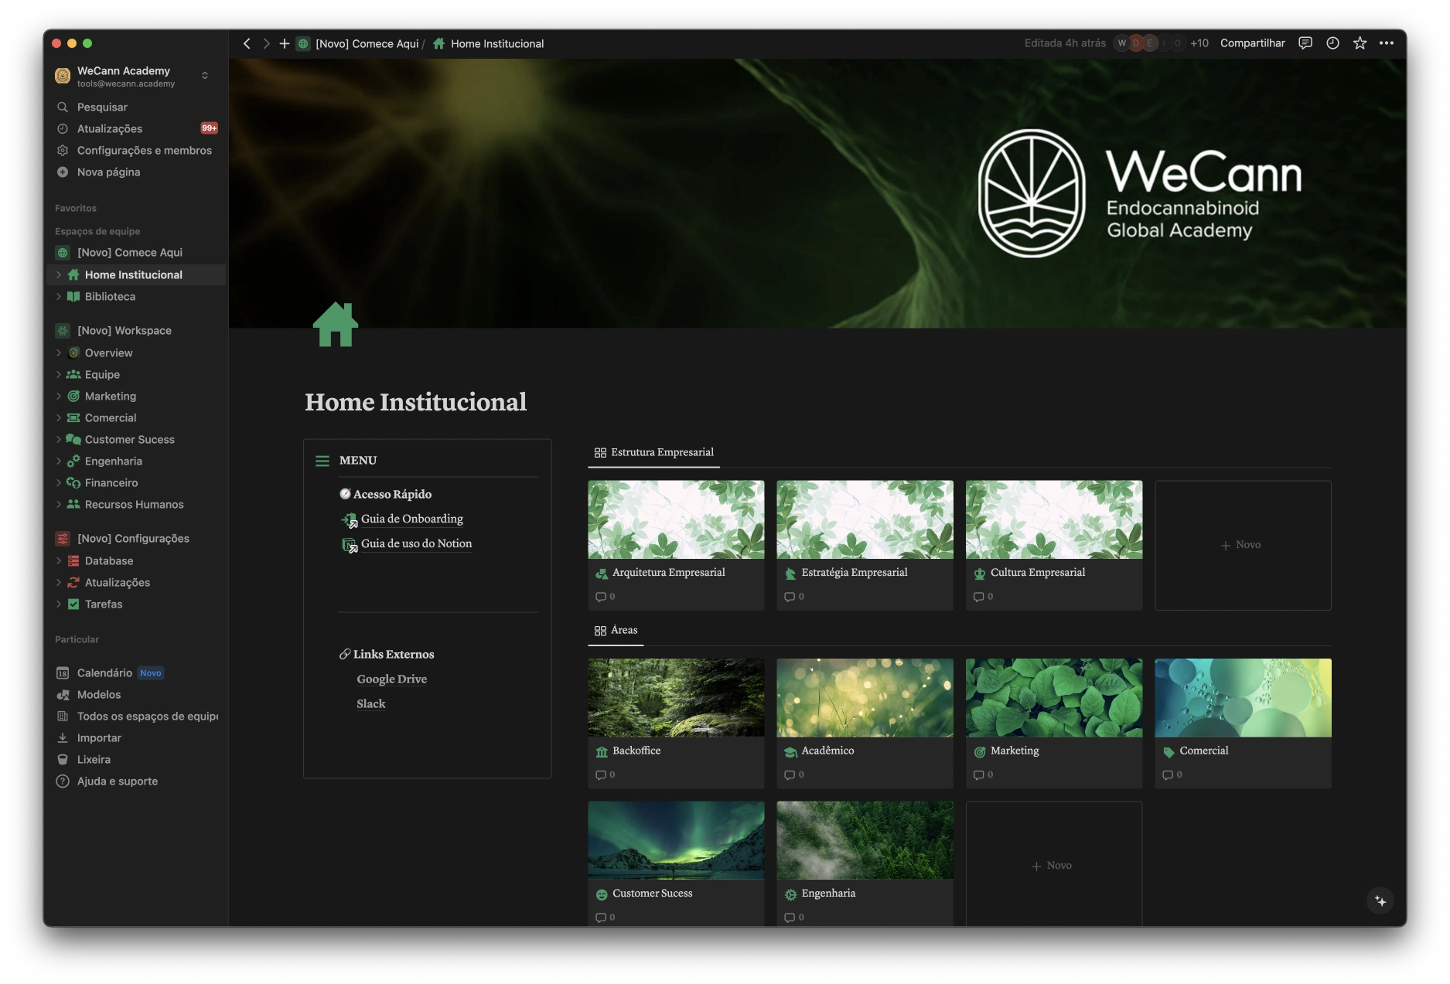This screenshot has height=984, width=1450.
Task: Open the comments icon in top bar
Action: tap(1305, 43)
